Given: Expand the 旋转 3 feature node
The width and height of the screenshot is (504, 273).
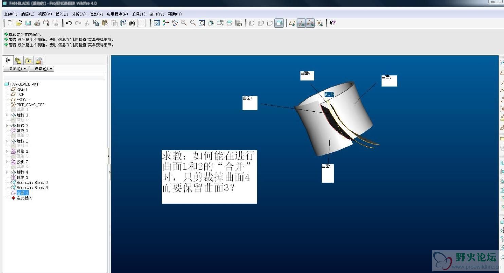Looking at the screenshot, I should click(x=7, y=141).
